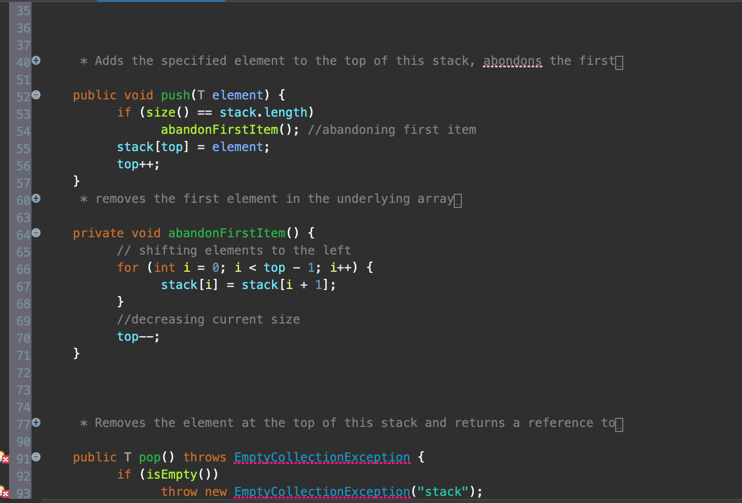Expand the folded comment ellipsis on line 77
Screen dimensions: 742x503
(619, 424)
